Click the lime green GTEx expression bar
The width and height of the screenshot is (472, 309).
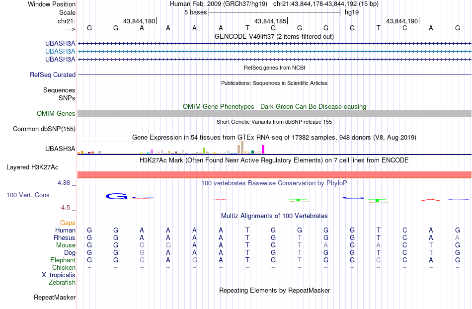tap(204, 151)
